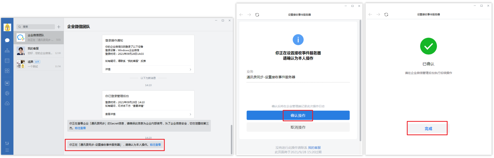Click the 取消操作 button
This screenshot has width=494, height=158.
click(298, 127)
